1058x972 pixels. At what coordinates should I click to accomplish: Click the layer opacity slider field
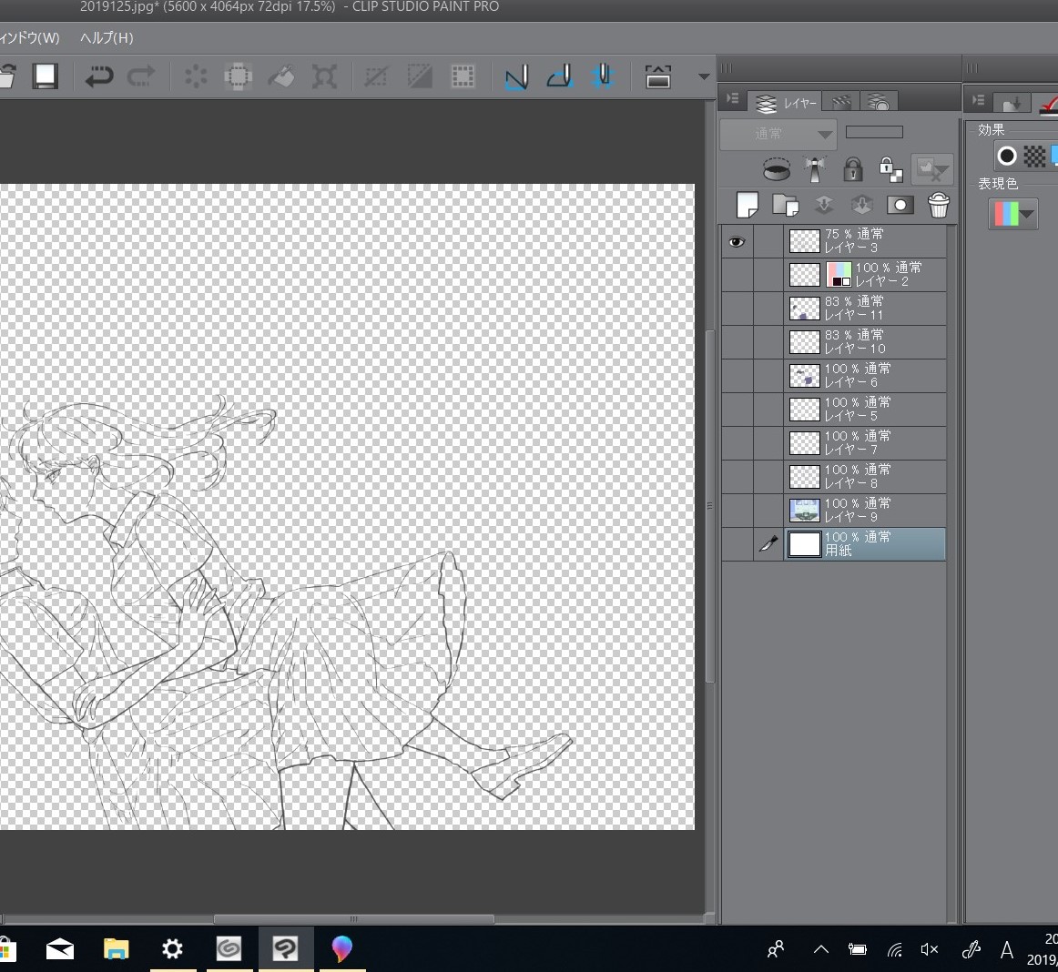point(874,133)
